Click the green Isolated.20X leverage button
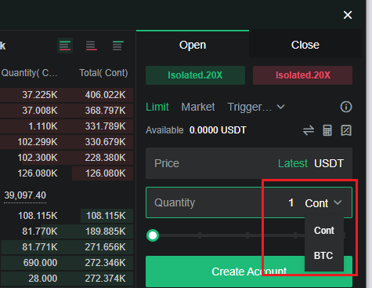 (x=195, y=75)
